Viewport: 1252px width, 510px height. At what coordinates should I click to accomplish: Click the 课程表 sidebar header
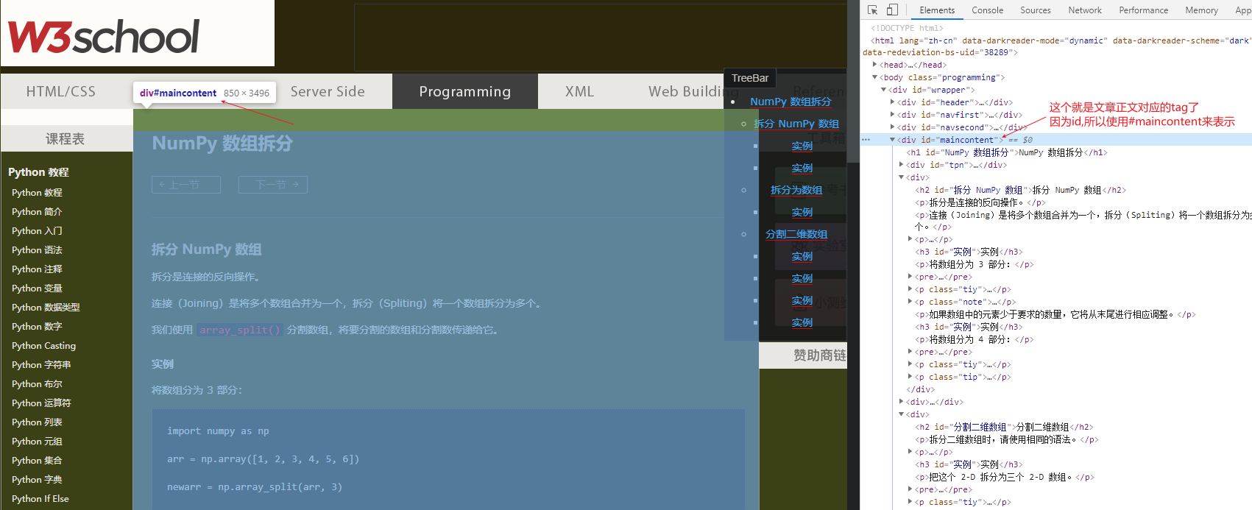click(66, 139)
